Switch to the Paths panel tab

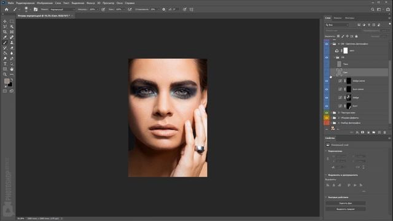(x=349, y=18)
